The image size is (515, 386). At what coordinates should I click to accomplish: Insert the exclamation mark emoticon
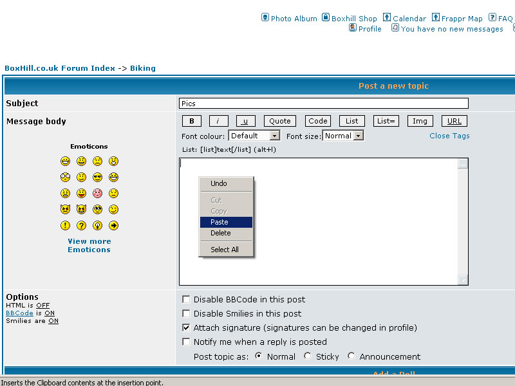[65, 226]
